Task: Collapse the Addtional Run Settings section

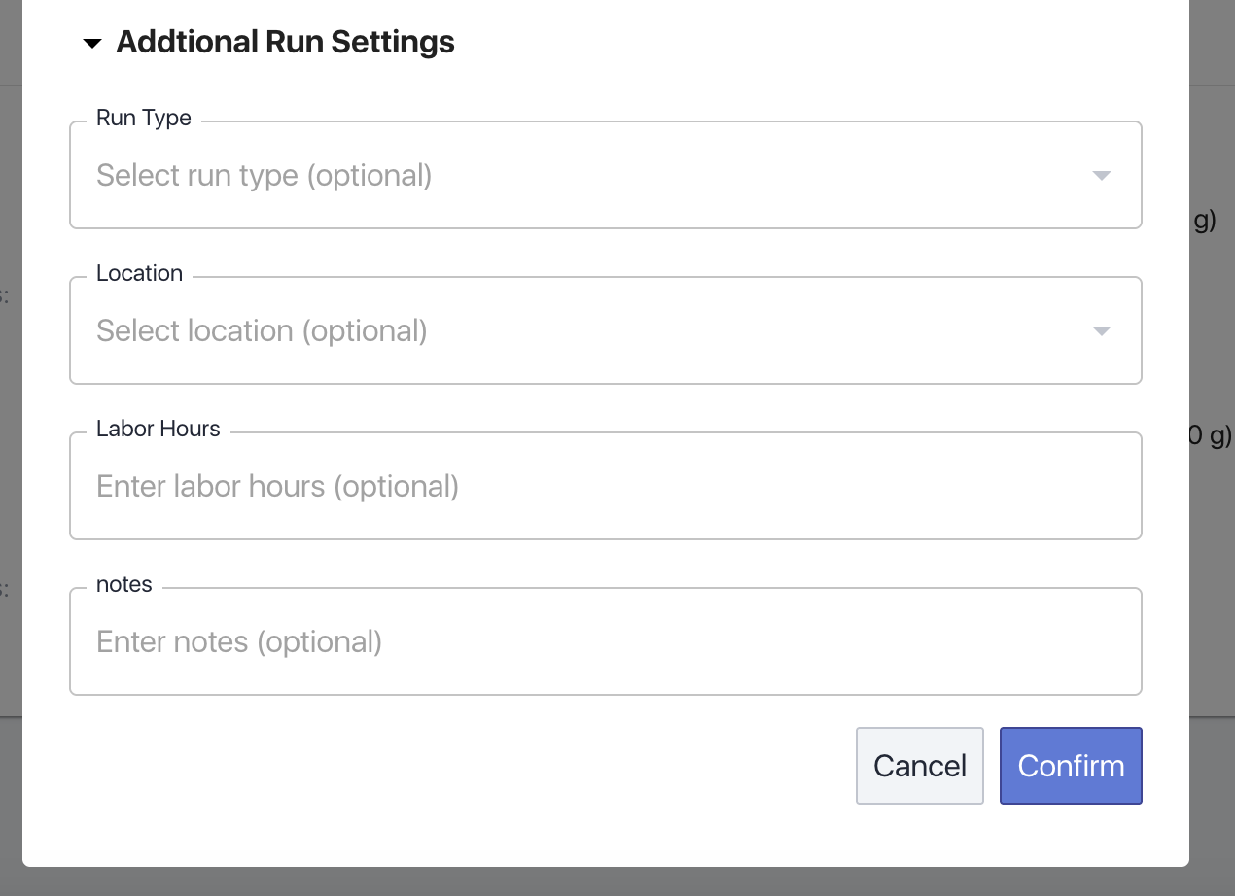Action: [x=92, y=44]
